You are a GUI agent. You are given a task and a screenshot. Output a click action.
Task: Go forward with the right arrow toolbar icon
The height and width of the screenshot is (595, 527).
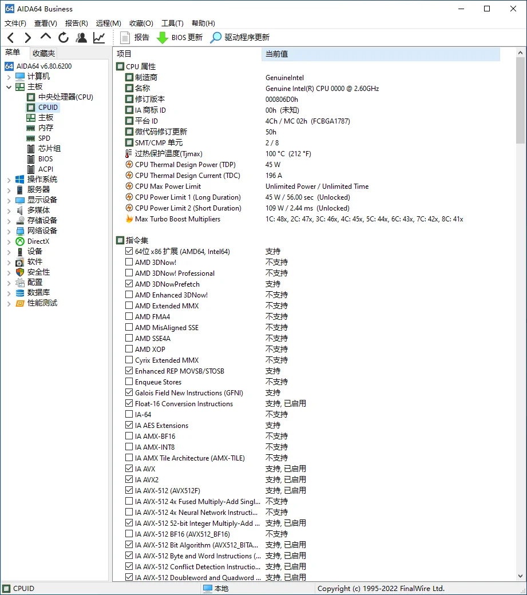coord(27,38)
